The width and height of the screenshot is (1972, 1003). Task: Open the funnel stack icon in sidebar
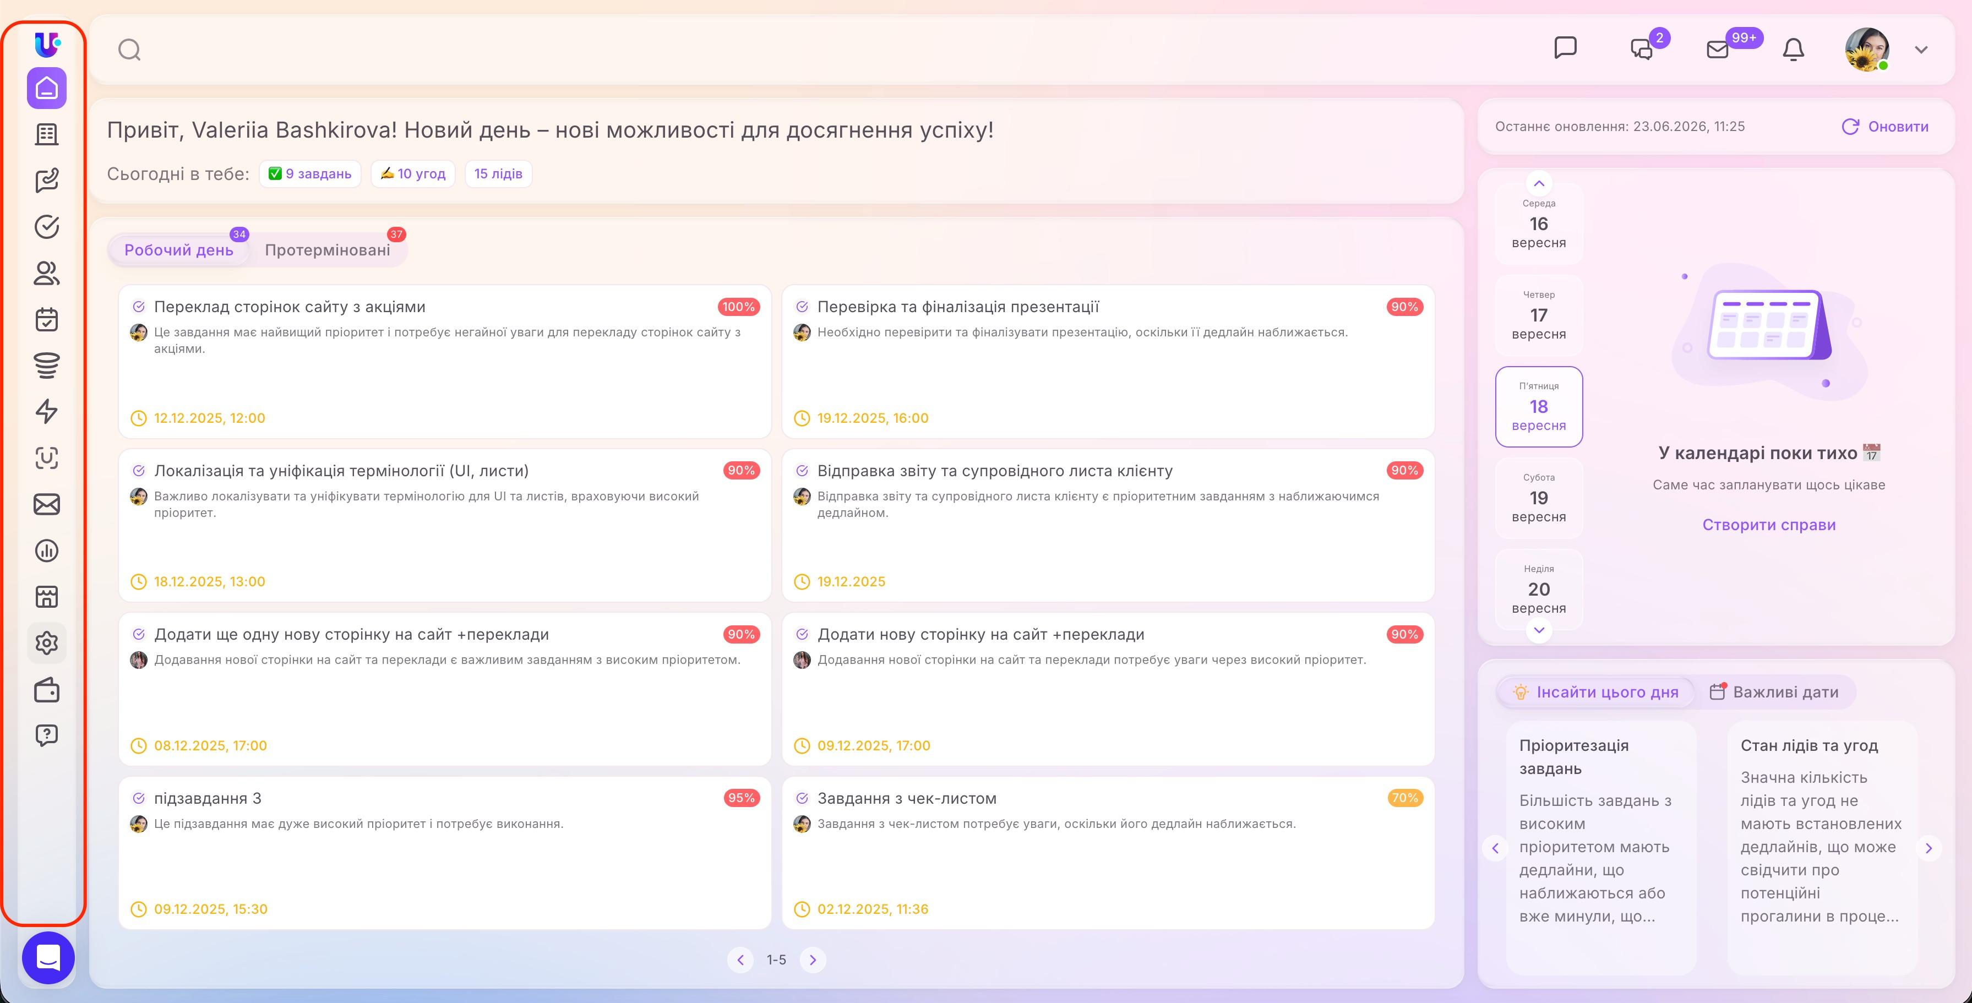pyautogui.click(x=47, y=365)
